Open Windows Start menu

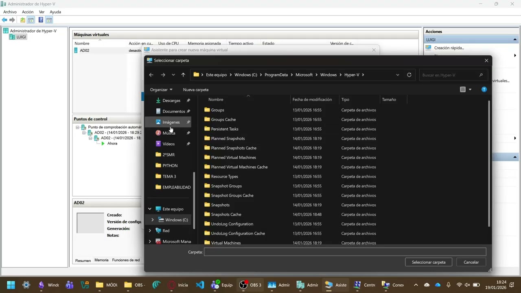click(x=11, y=285)
